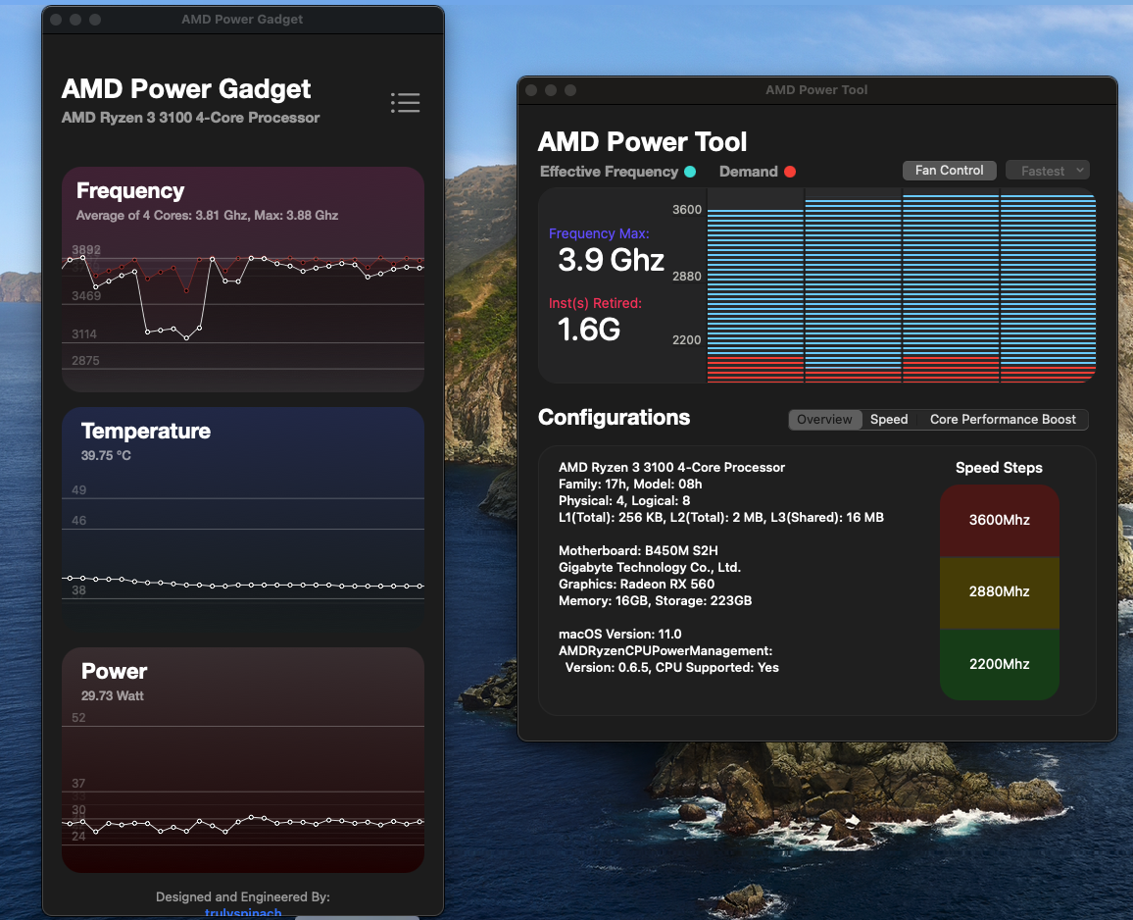This screenshot has height=920, width=1133.
Task: Expand the Fastest speed dropdown
Action: click(1047, 171)
